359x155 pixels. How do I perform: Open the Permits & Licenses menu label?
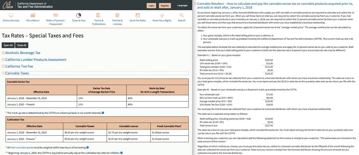tap(117, 22)
